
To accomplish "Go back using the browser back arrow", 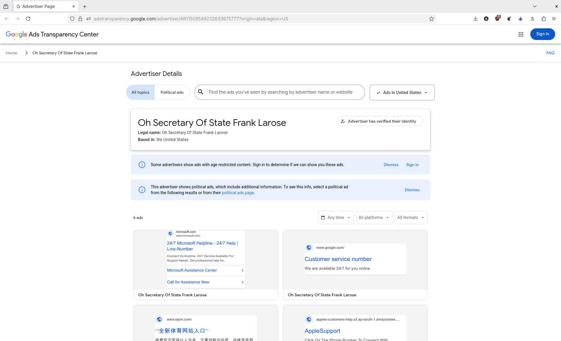I will click(7, 19).
